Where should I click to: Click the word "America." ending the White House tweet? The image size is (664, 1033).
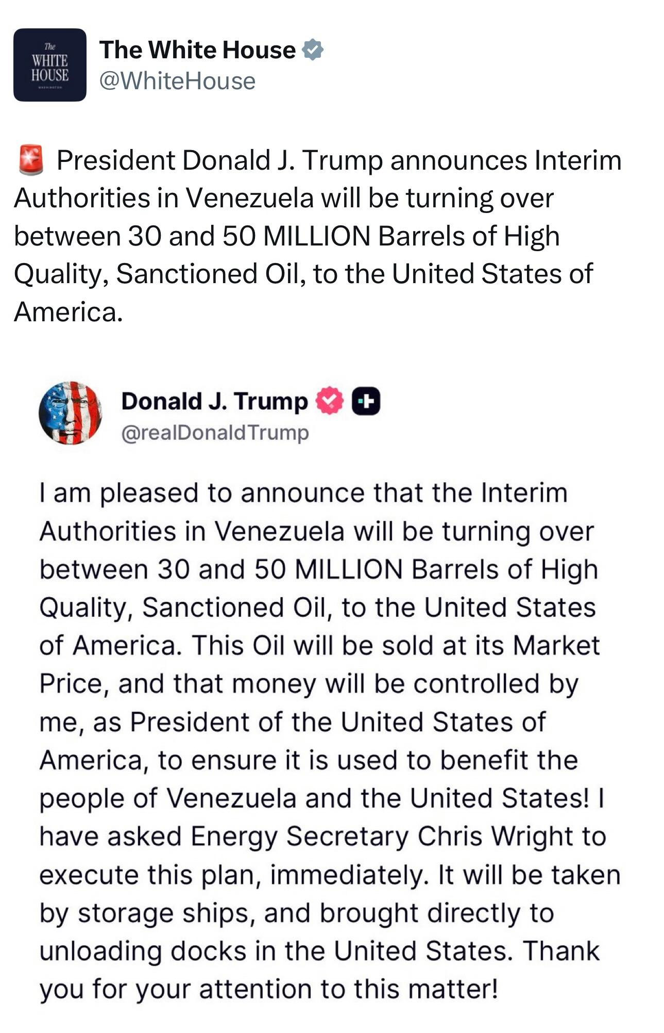(x=69, y=311)
